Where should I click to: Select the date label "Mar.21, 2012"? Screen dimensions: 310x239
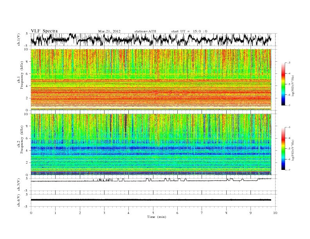tap(109, 31)
